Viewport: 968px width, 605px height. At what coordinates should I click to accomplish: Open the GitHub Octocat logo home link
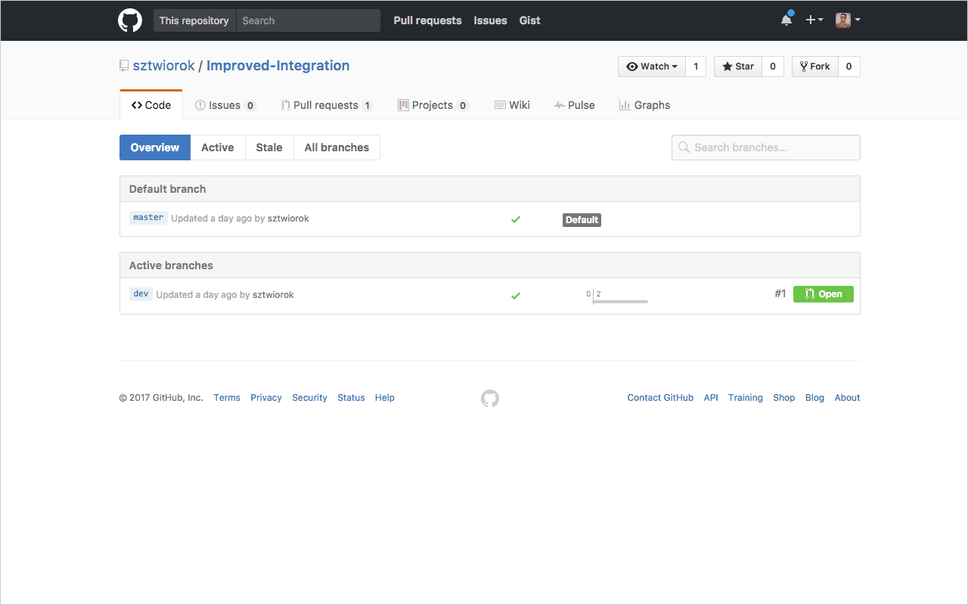[130, 20]
